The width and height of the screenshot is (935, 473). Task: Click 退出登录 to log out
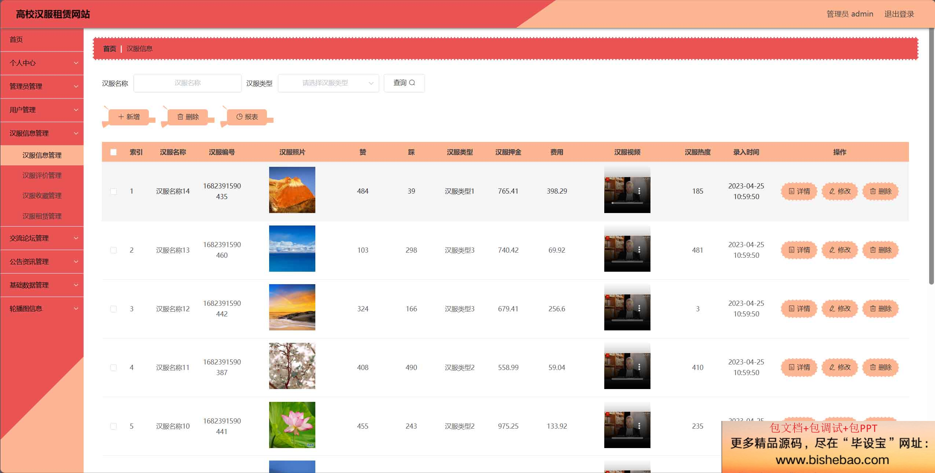(899, 14)
